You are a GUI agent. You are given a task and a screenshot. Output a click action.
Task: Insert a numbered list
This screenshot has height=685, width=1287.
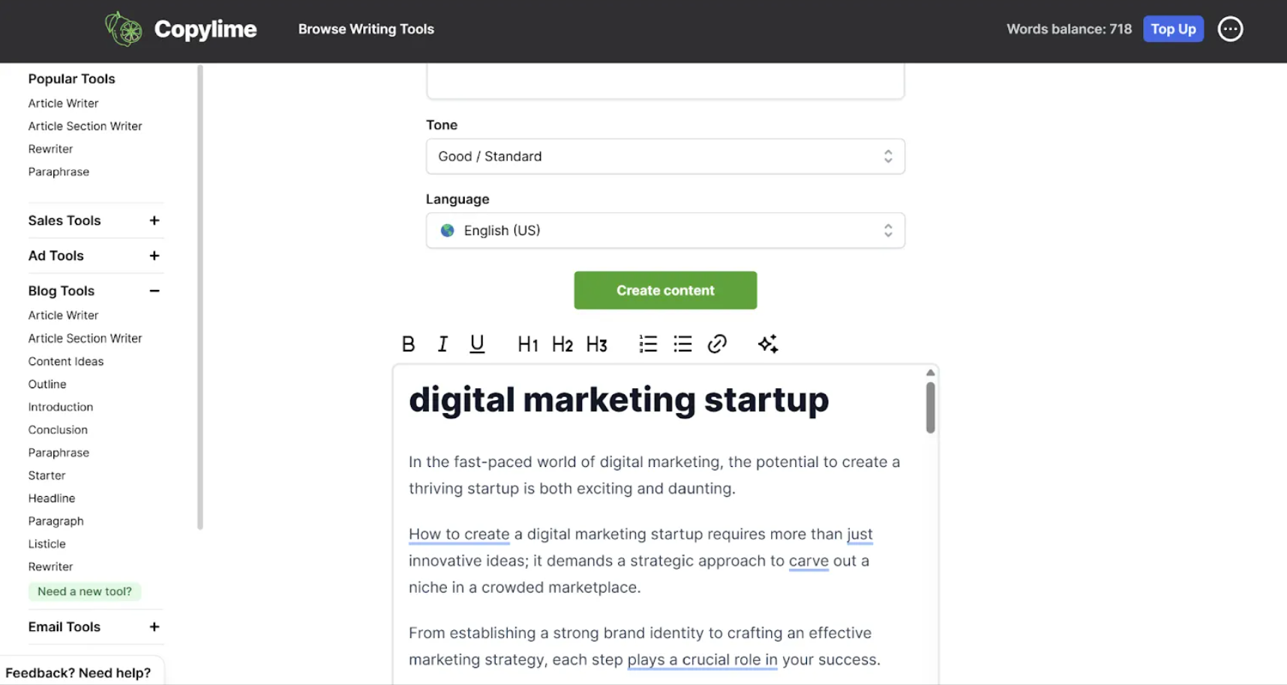click(648, 344)
